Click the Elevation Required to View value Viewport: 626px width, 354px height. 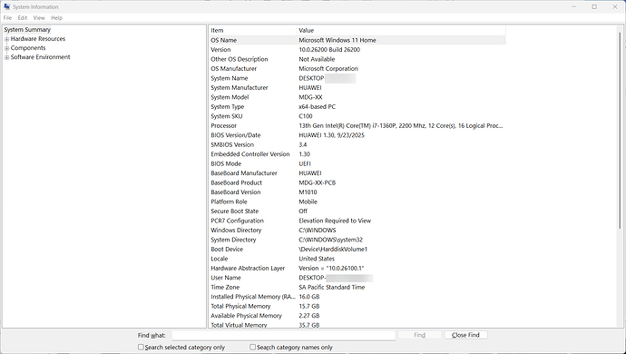click(335, 221)
